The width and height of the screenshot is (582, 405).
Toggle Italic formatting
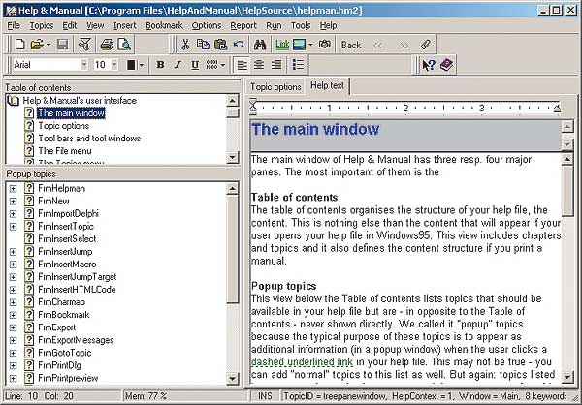(x=178, y=65)
